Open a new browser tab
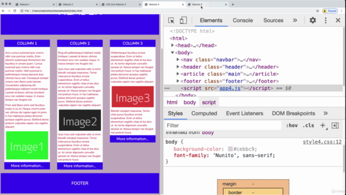The image size is (346, 195). coord(233,4)
